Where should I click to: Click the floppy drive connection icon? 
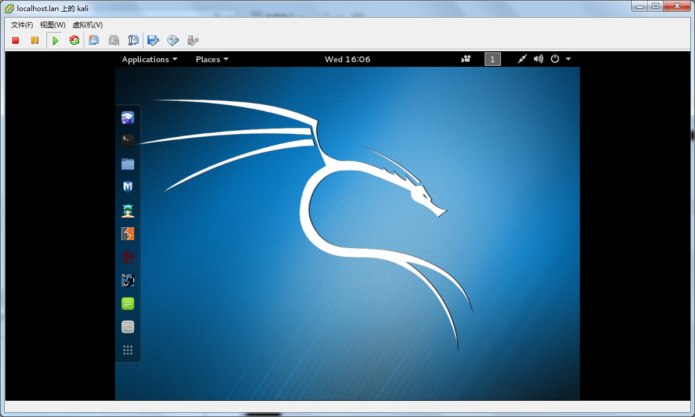click(x=153, y=40)
